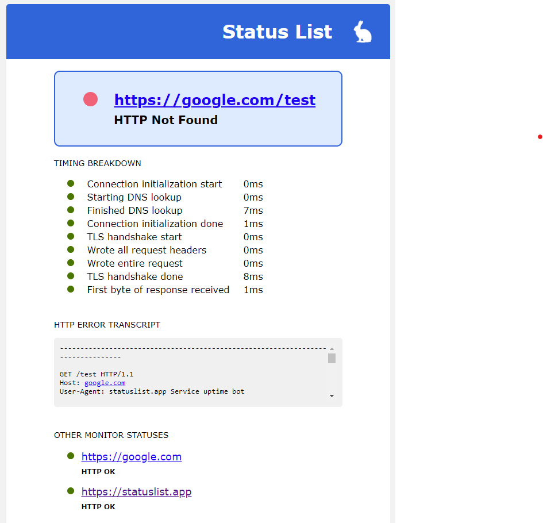Click the scrollbar up arrow in the transcript box
Screen dimensions: 543x523
pyautogui.click(x=332, y=348)
